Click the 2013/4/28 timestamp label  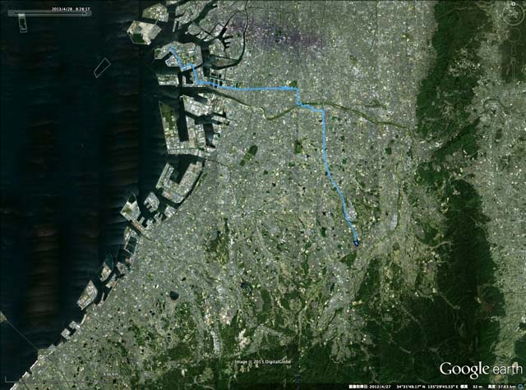[71, 9]
